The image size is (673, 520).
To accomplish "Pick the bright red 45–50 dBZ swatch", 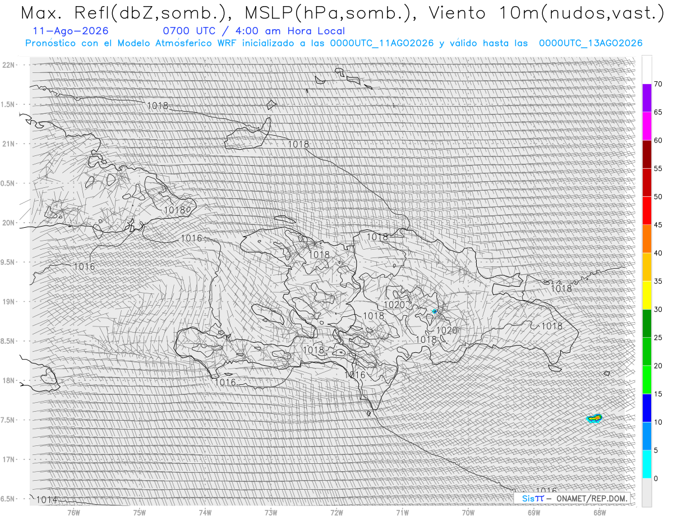I will 647,211.
